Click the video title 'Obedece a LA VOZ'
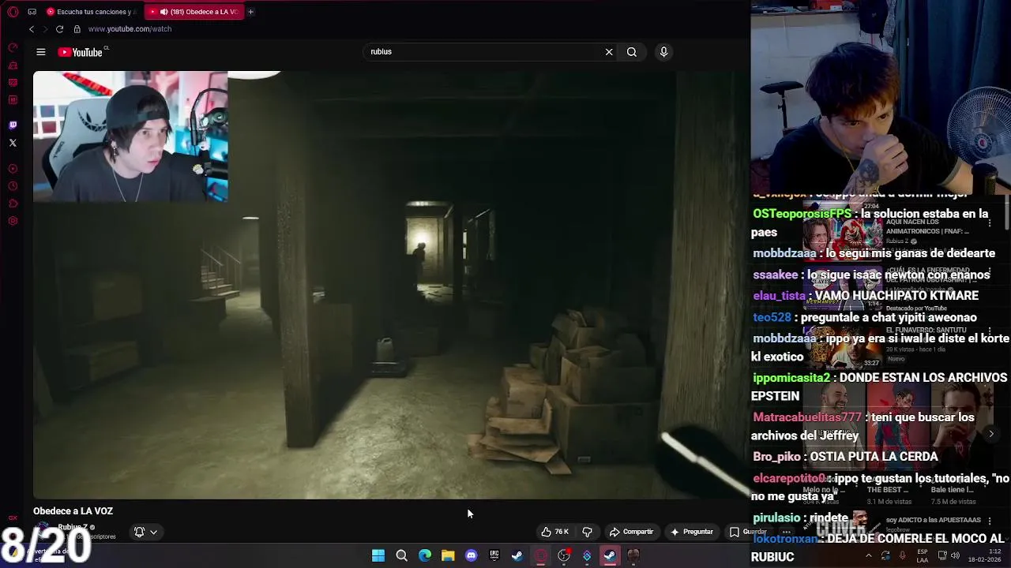This screenshot has width=1011, height=568. 73,511
